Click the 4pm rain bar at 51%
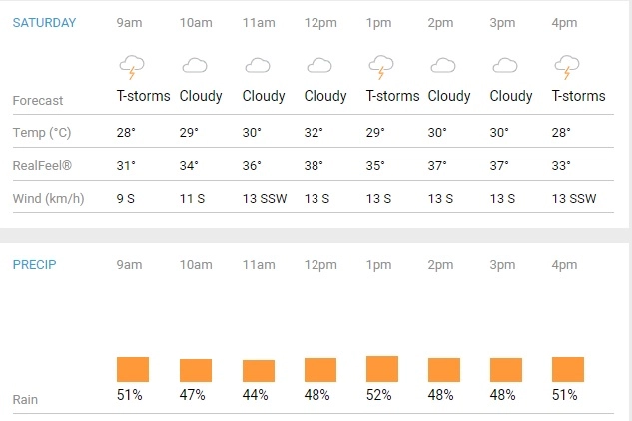Viewport: 632px width, 421px height. [x=567, y=369]
